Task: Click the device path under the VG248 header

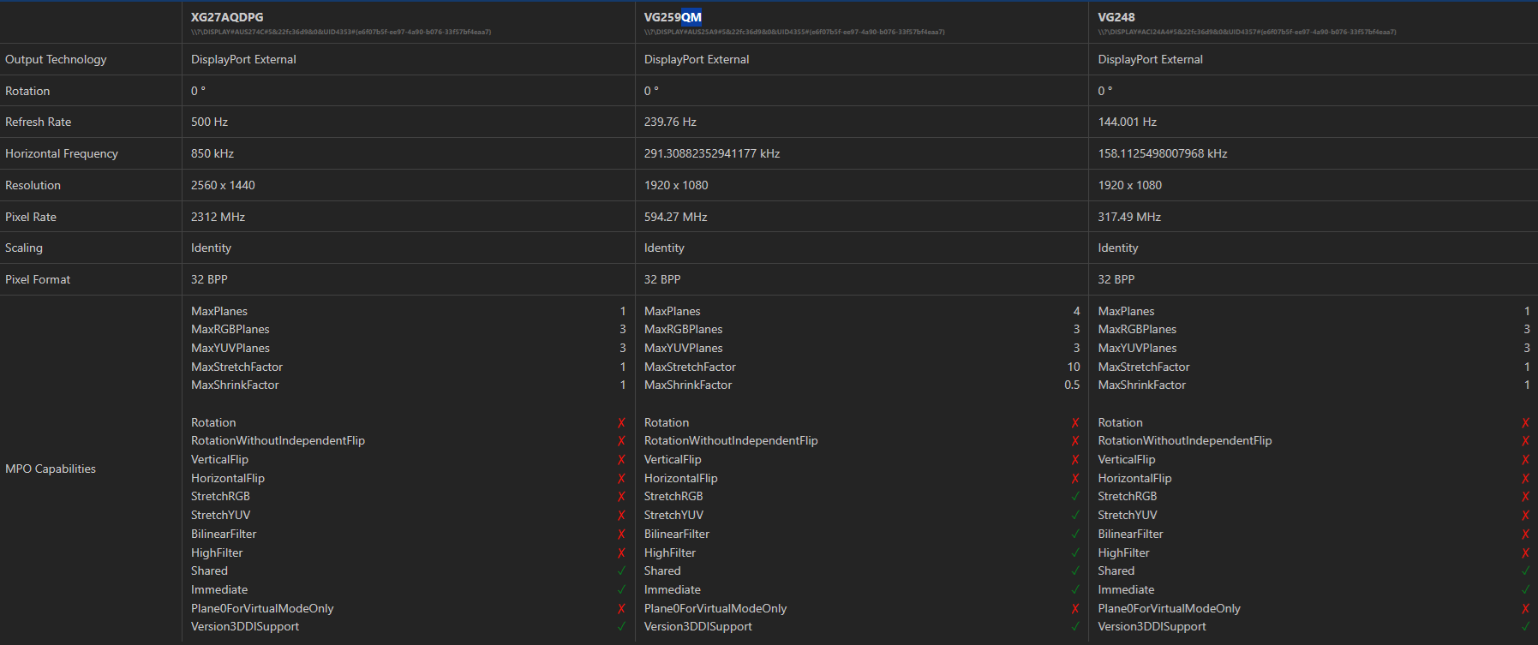Action: tap(1248, 33)
